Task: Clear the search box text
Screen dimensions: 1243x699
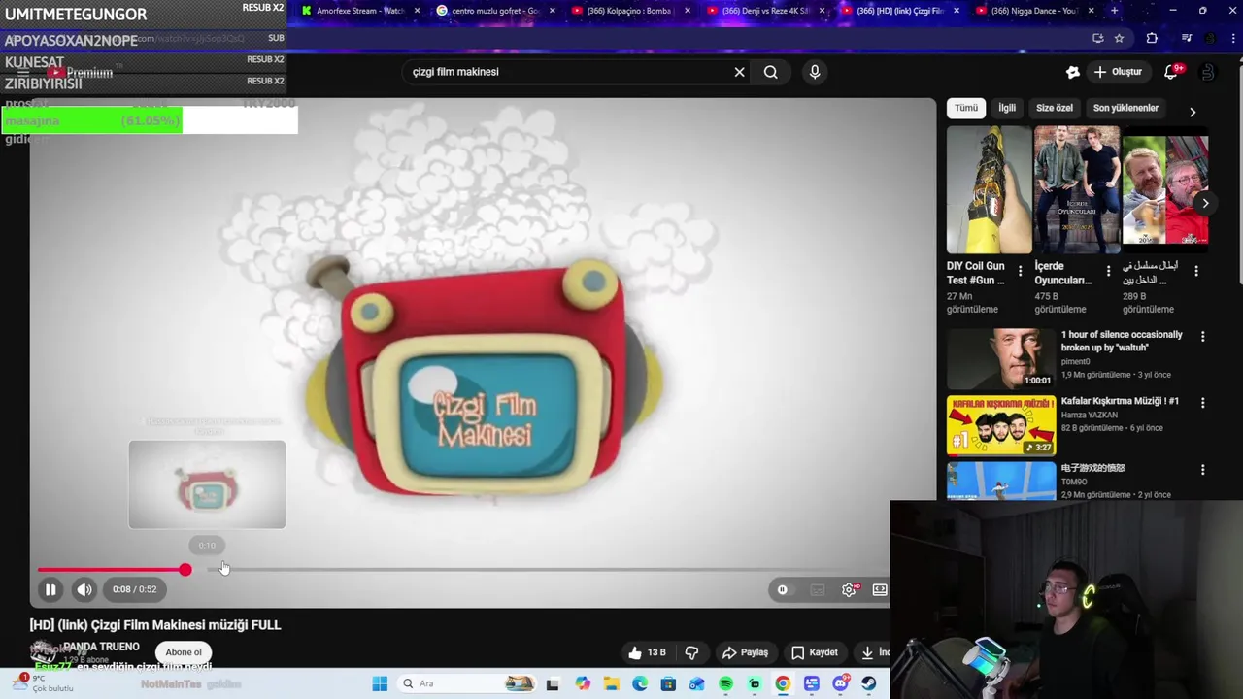Action: (x=739, y=72)
